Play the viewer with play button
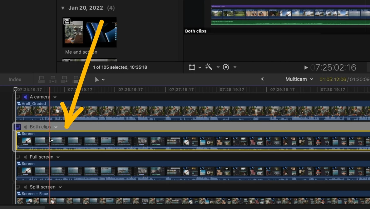 click(306, 68)
